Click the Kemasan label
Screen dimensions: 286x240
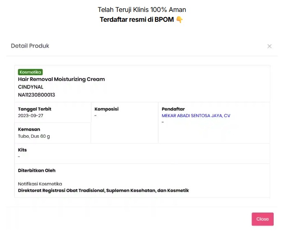(29, 129)
